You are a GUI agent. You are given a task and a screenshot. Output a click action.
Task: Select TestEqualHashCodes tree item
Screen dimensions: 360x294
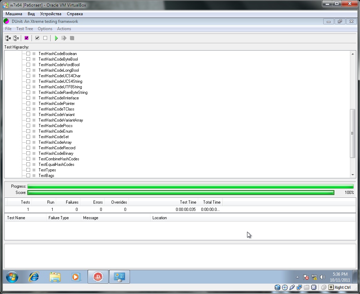click(x=56, y=164)
